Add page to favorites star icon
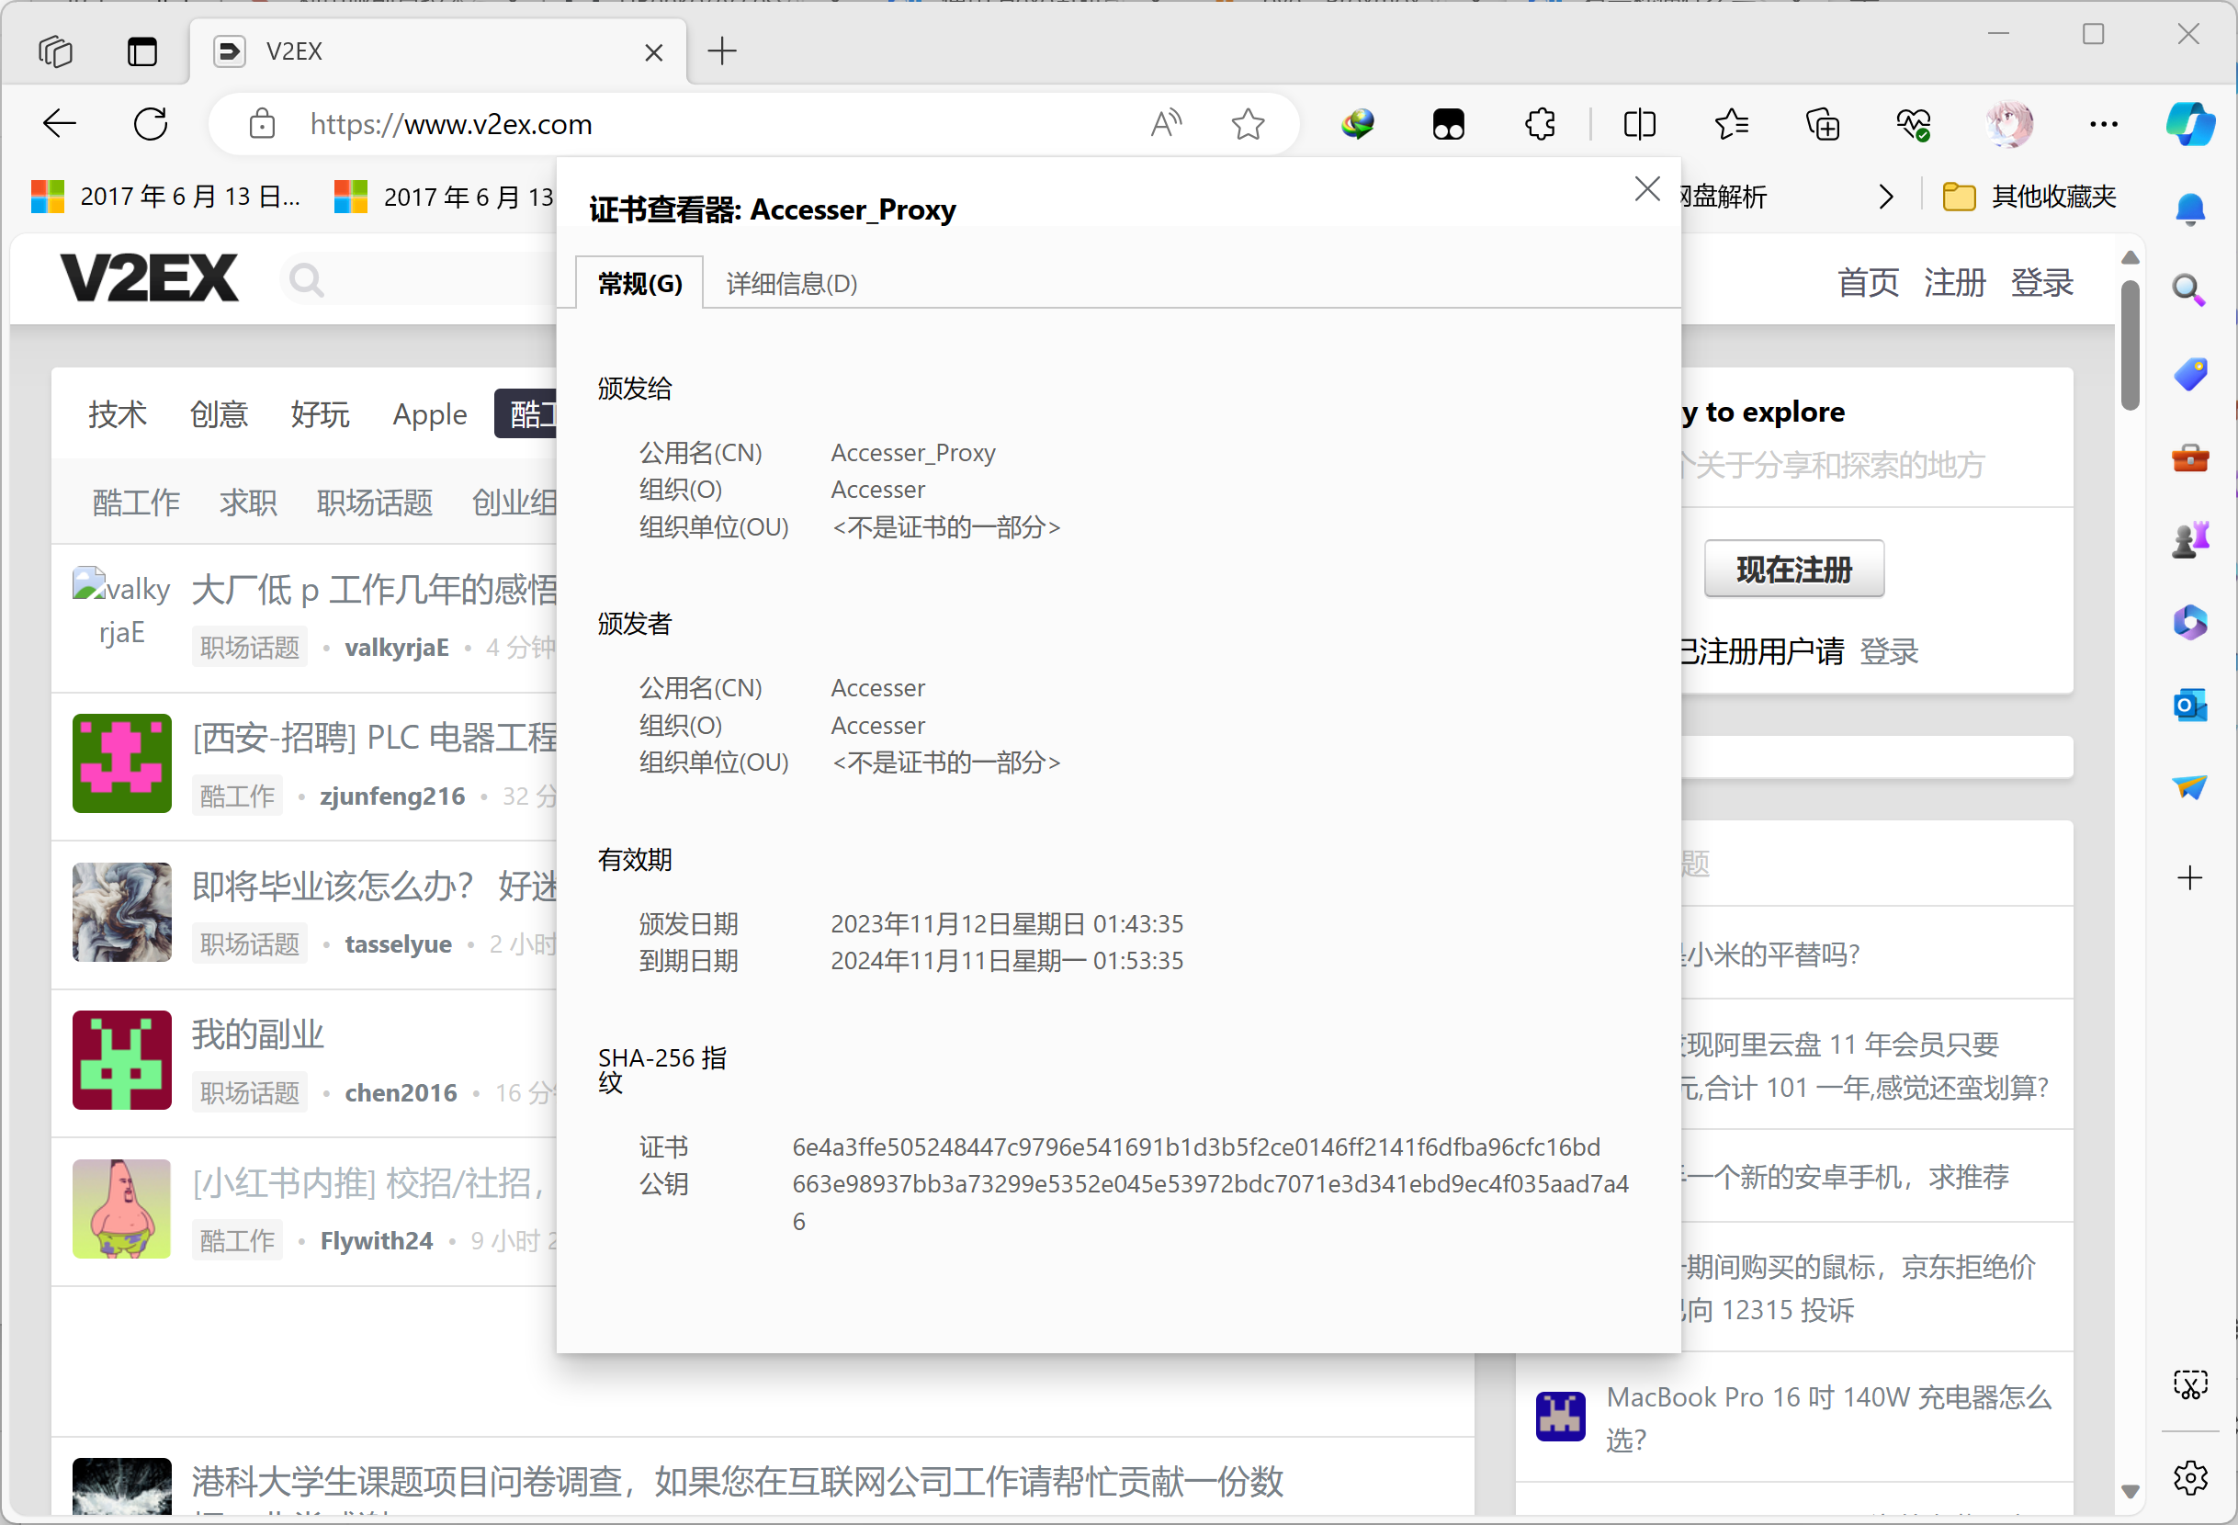The height and width of the screenshot is (1525, 2238). pyautogui.click(x=1248, y=124)
